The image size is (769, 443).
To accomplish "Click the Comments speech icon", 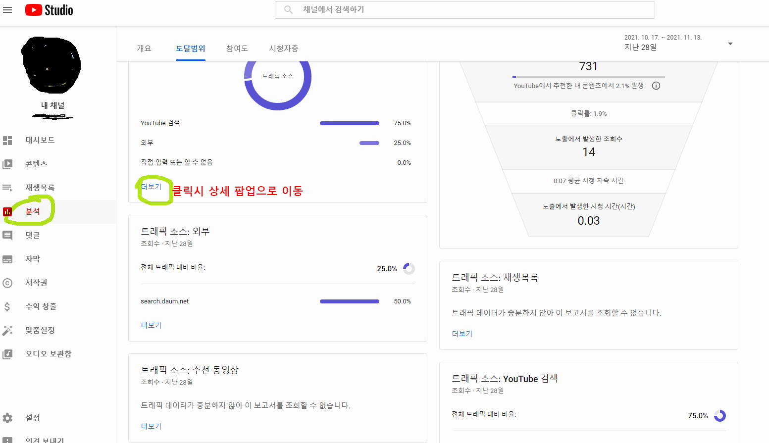I will 7,236.
